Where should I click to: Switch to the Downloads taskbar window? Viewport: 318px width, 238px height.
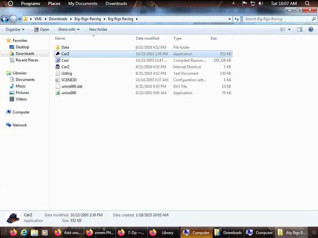click(228, 232)
